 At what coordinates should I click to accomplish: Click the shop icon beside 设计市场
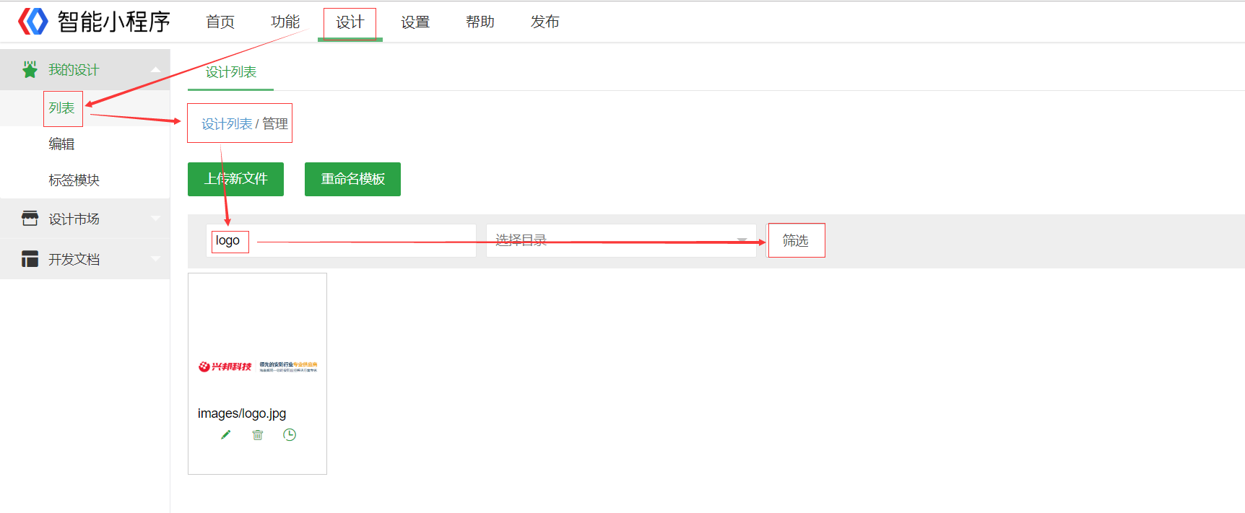click(x=30, y=219)
